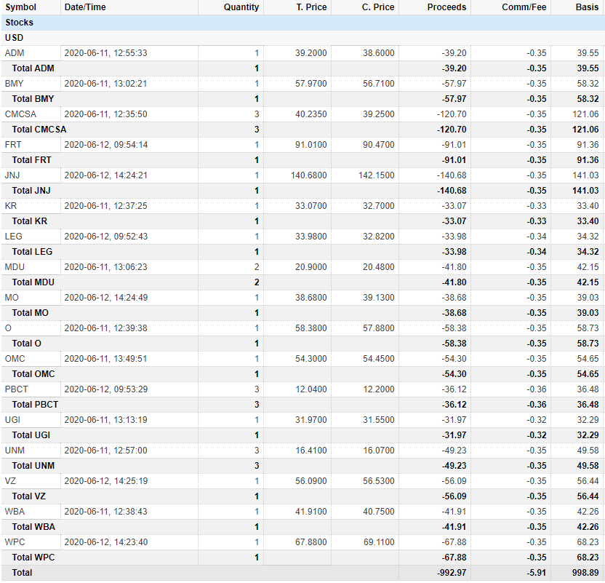Screen dimensions: 605x583
Task: Click grand total proceeds -992.97
Action: click(452, 573)
